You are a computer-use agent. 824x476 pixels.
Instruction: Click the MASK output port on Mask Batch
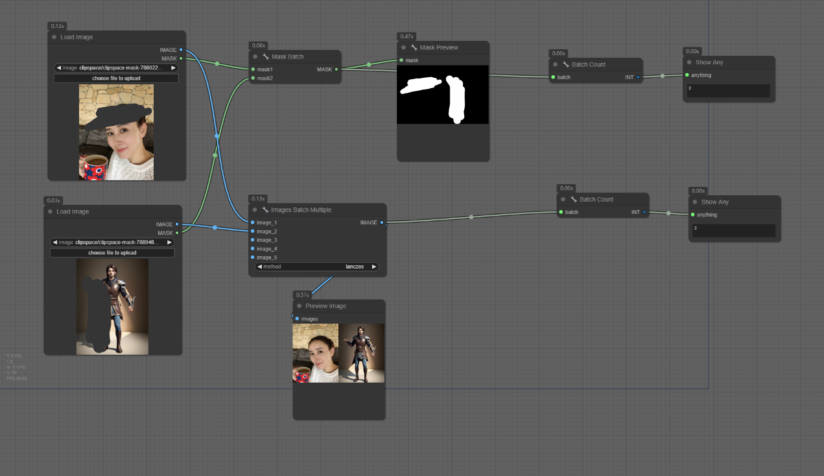pyautogui.click(x=336, y=69)
